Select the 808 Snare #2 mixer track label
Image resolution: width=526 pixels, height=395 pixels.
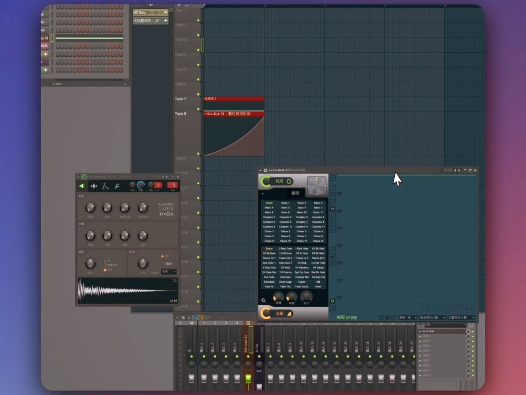click(x=246, y=343)
